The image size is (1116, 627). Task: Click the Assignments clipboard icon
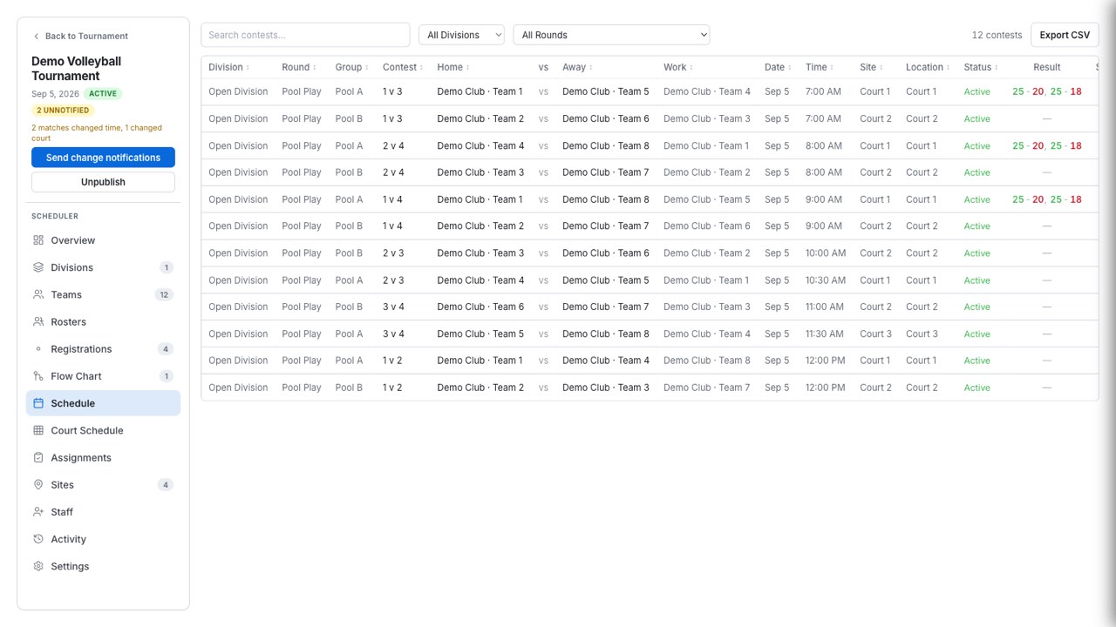click(x=38, y=457)
